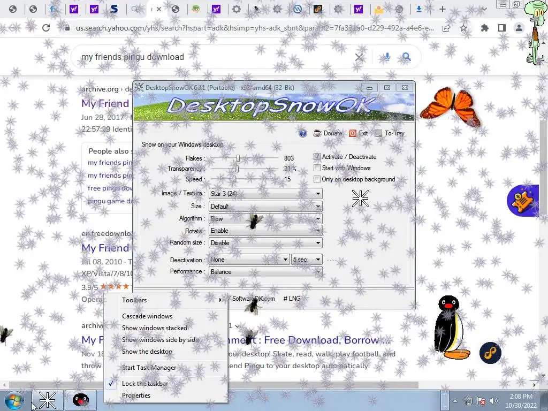Screen dimensions: 548x411
Task: Expand the Toolbars submenu
Action: (x=166, y=300)
